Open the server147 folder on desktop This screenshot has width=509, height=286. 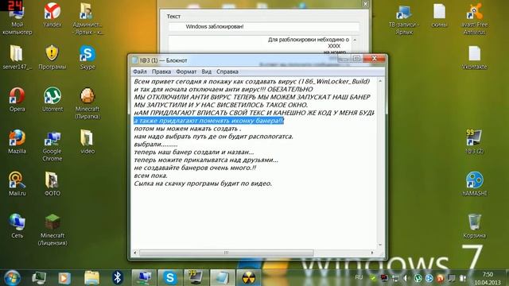[17, 58]
